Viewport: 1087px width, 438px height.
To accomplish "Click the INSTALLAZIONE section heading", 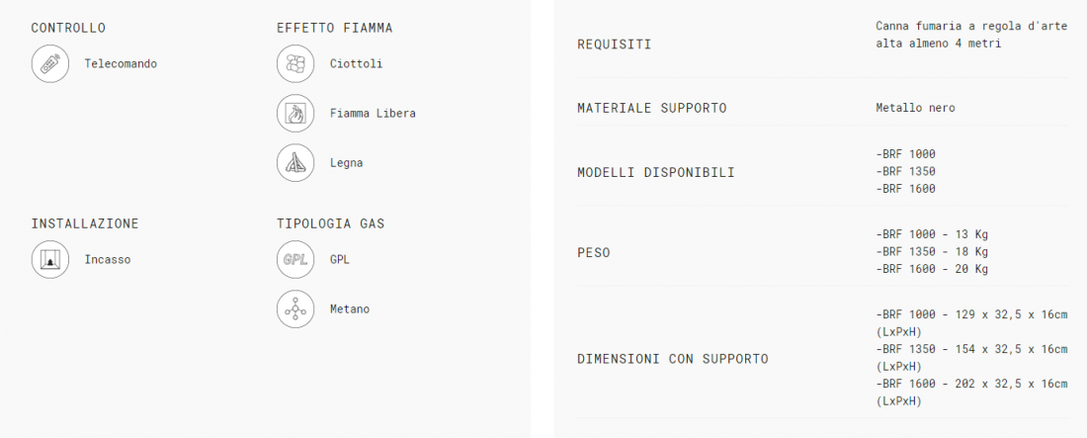I will 85,223.
